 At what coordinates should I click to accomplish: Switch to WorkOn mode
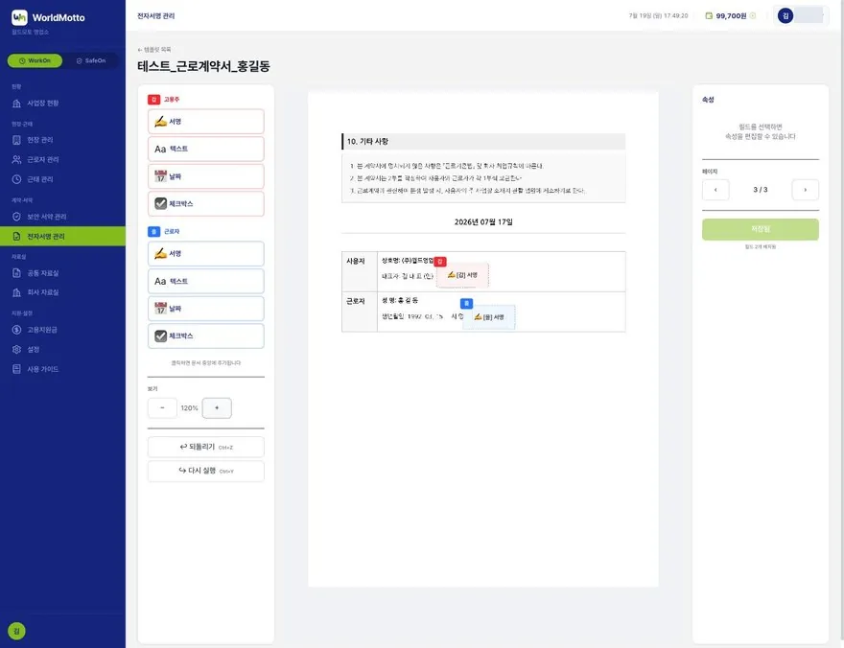click(35, 60)
